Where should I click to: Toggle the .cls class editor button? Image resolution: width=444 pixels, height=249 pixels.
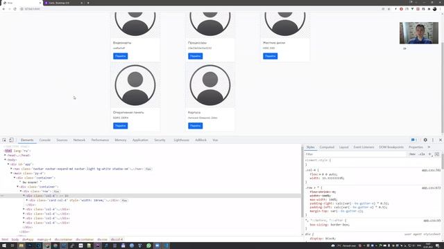point(422,154)
